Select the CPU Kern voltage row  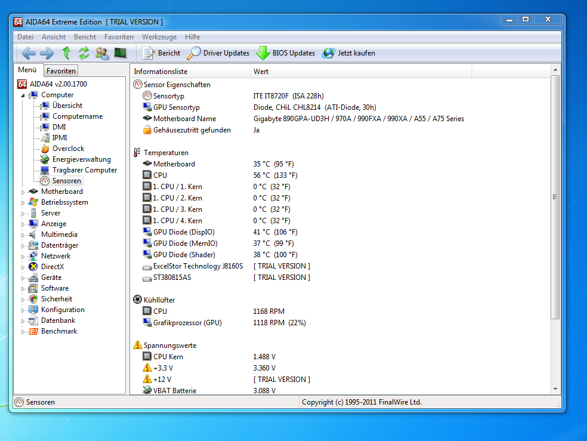click(341, 357)
